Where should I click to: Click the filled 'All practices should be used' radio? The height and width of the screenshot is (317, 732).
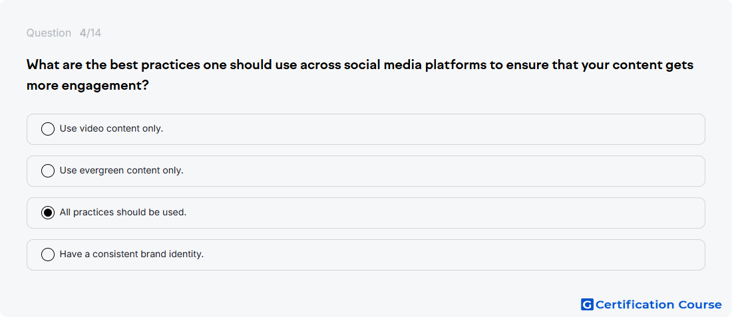(48, 213)
